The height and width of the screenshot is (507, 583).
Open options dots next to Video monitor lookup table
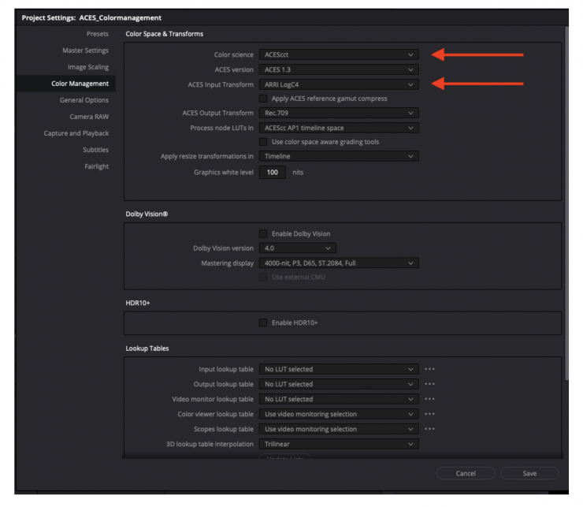429,399
